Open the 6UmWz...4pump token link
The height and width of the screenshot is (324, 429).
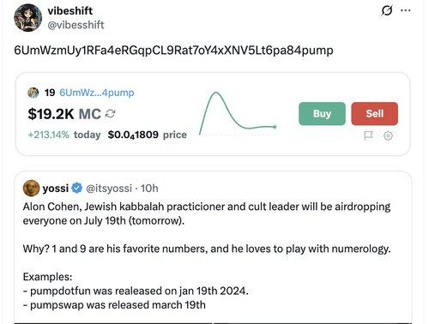coord(97,93)
